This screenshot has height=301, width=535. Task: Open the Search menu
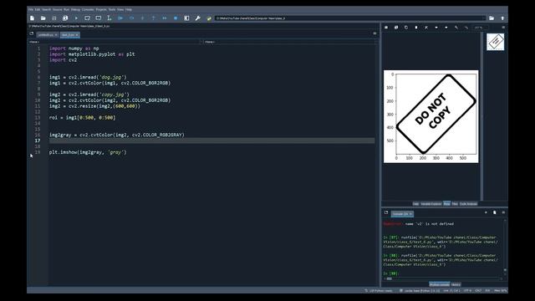tap(46, 9)
